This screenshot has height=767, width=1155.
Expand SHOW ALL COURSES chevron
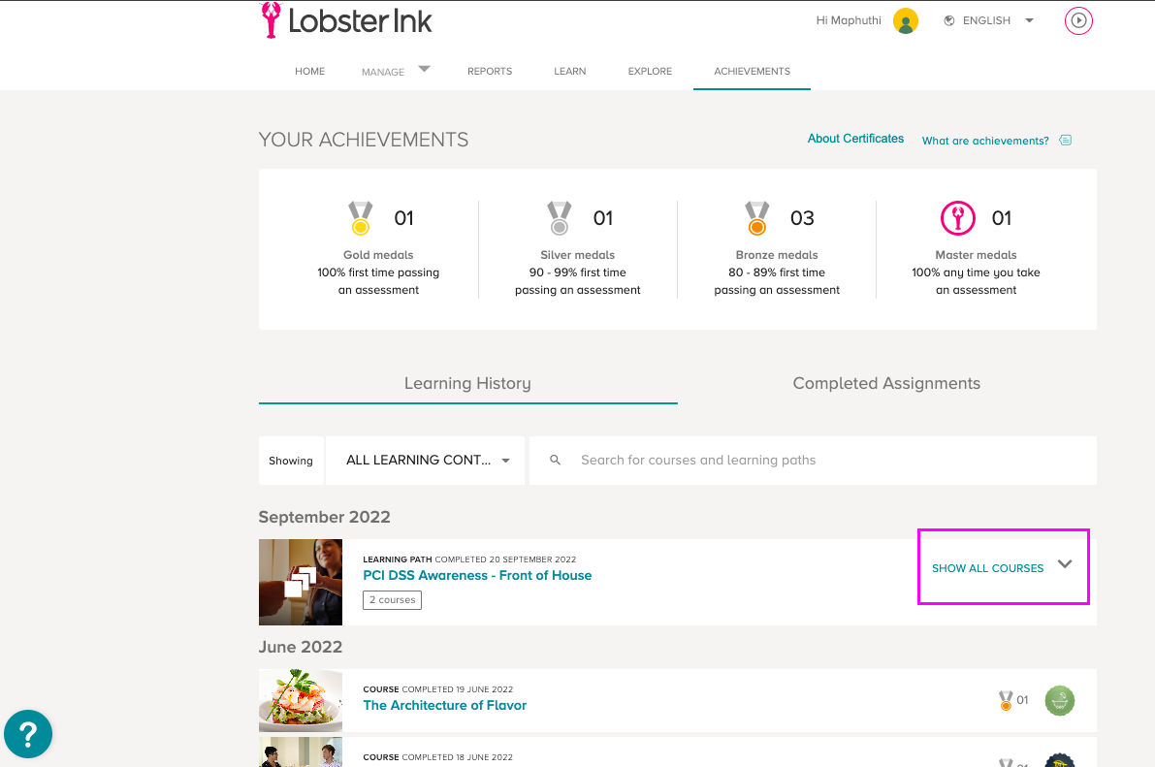tap(1065, 564)
